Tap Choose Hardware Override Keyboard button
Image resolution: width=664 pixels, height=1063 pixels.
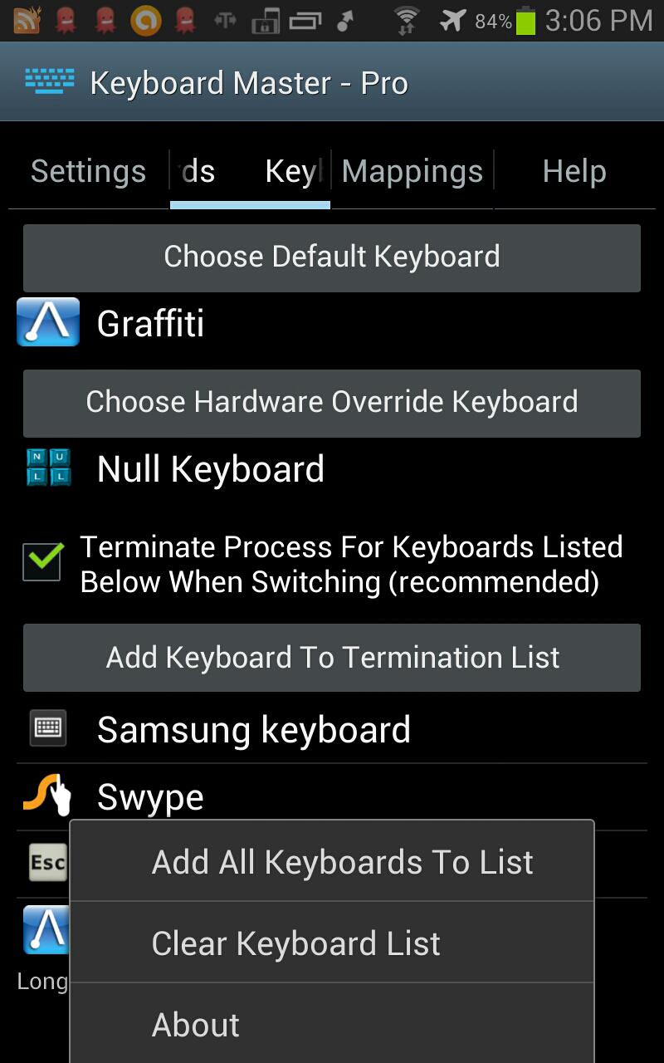[x=332, y=403]
